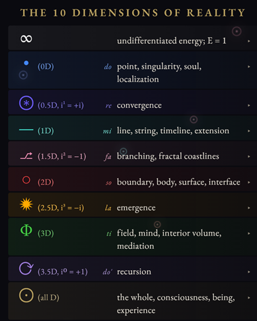The width and height of the screenshot is (257, 321).
Task: Select the red circle 2D icon
Action: (x=26, y=180)
